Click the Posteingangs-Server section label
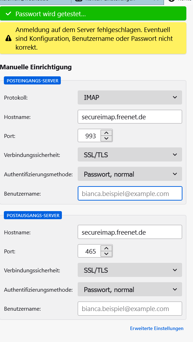193x342 pixels. [x=32, y=81]
